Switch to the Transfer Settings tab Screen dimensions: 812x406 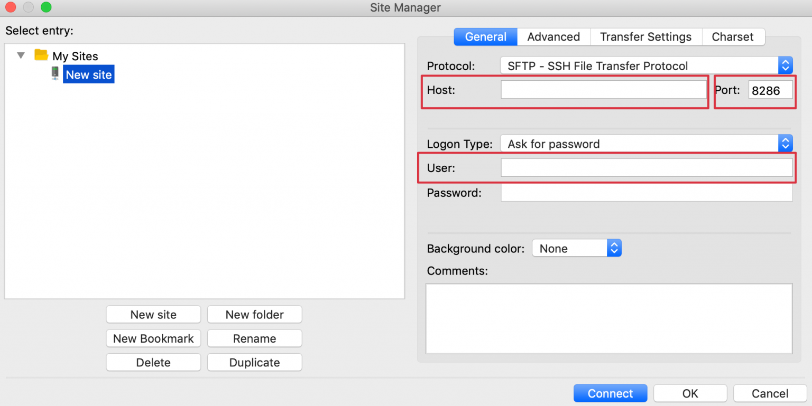[x=645, y=36]
